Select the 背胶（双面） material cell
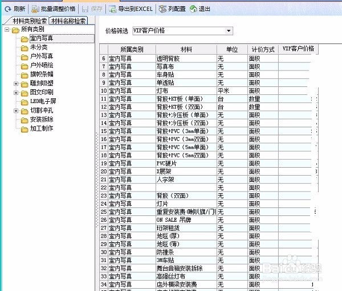Image resolution: width=342 pixels, height=291 pixels. point(186,196)
